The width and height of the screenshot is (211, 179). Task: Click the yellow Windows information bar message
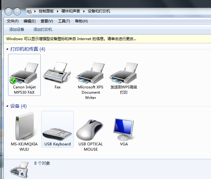coord(71,39)
